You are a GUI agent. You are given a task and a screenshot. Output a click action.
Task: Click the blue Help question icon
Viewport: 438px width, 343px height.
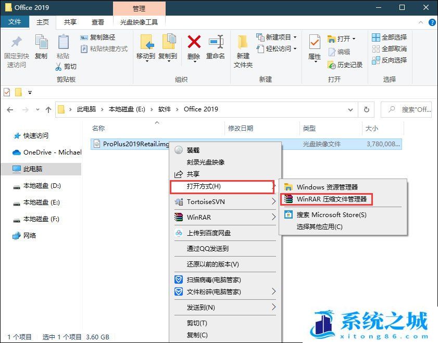432,22
